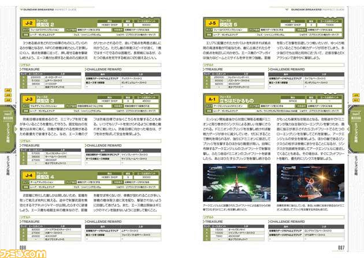The height and width of the screenshot is (258, 364).
Task: Click the J-2 mission badge icon
Action: click(30, 25)
